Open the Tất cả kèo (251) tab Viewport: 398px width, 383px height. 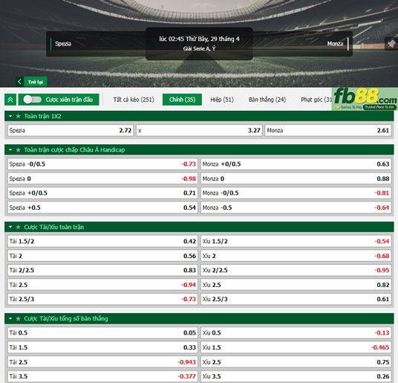(134, 100)
